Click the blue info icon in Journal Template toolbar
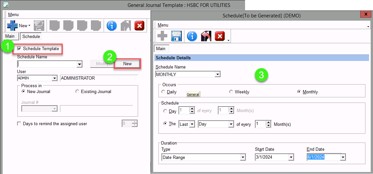This screenshot has height=174, width=373. pyautogui.click(x=112, y=26)
